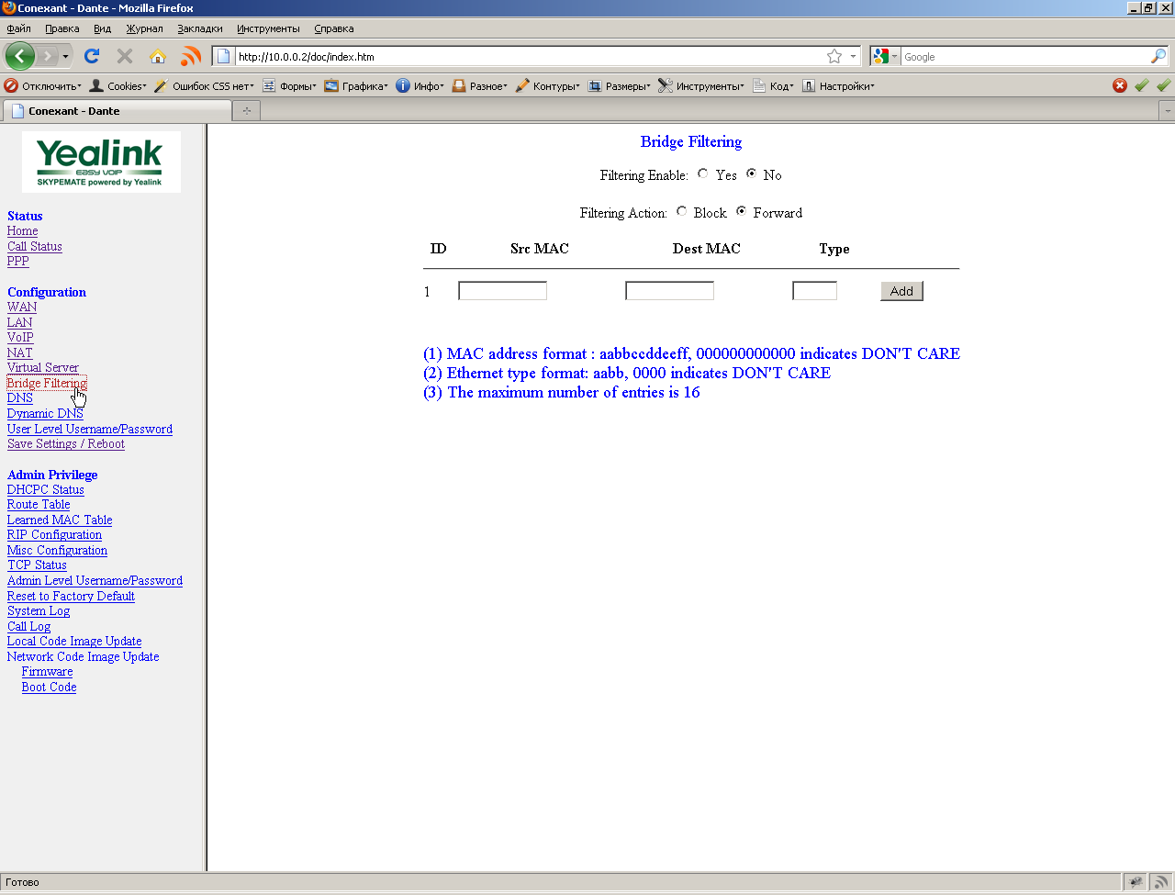Open the Инструменты developer toolbar menu

[701, 85]
